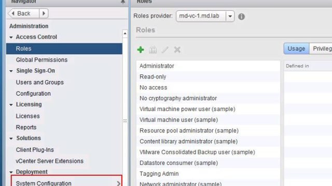Open System Configuration via its chevron arrow

pyautogui.click(x=119, y=183)
